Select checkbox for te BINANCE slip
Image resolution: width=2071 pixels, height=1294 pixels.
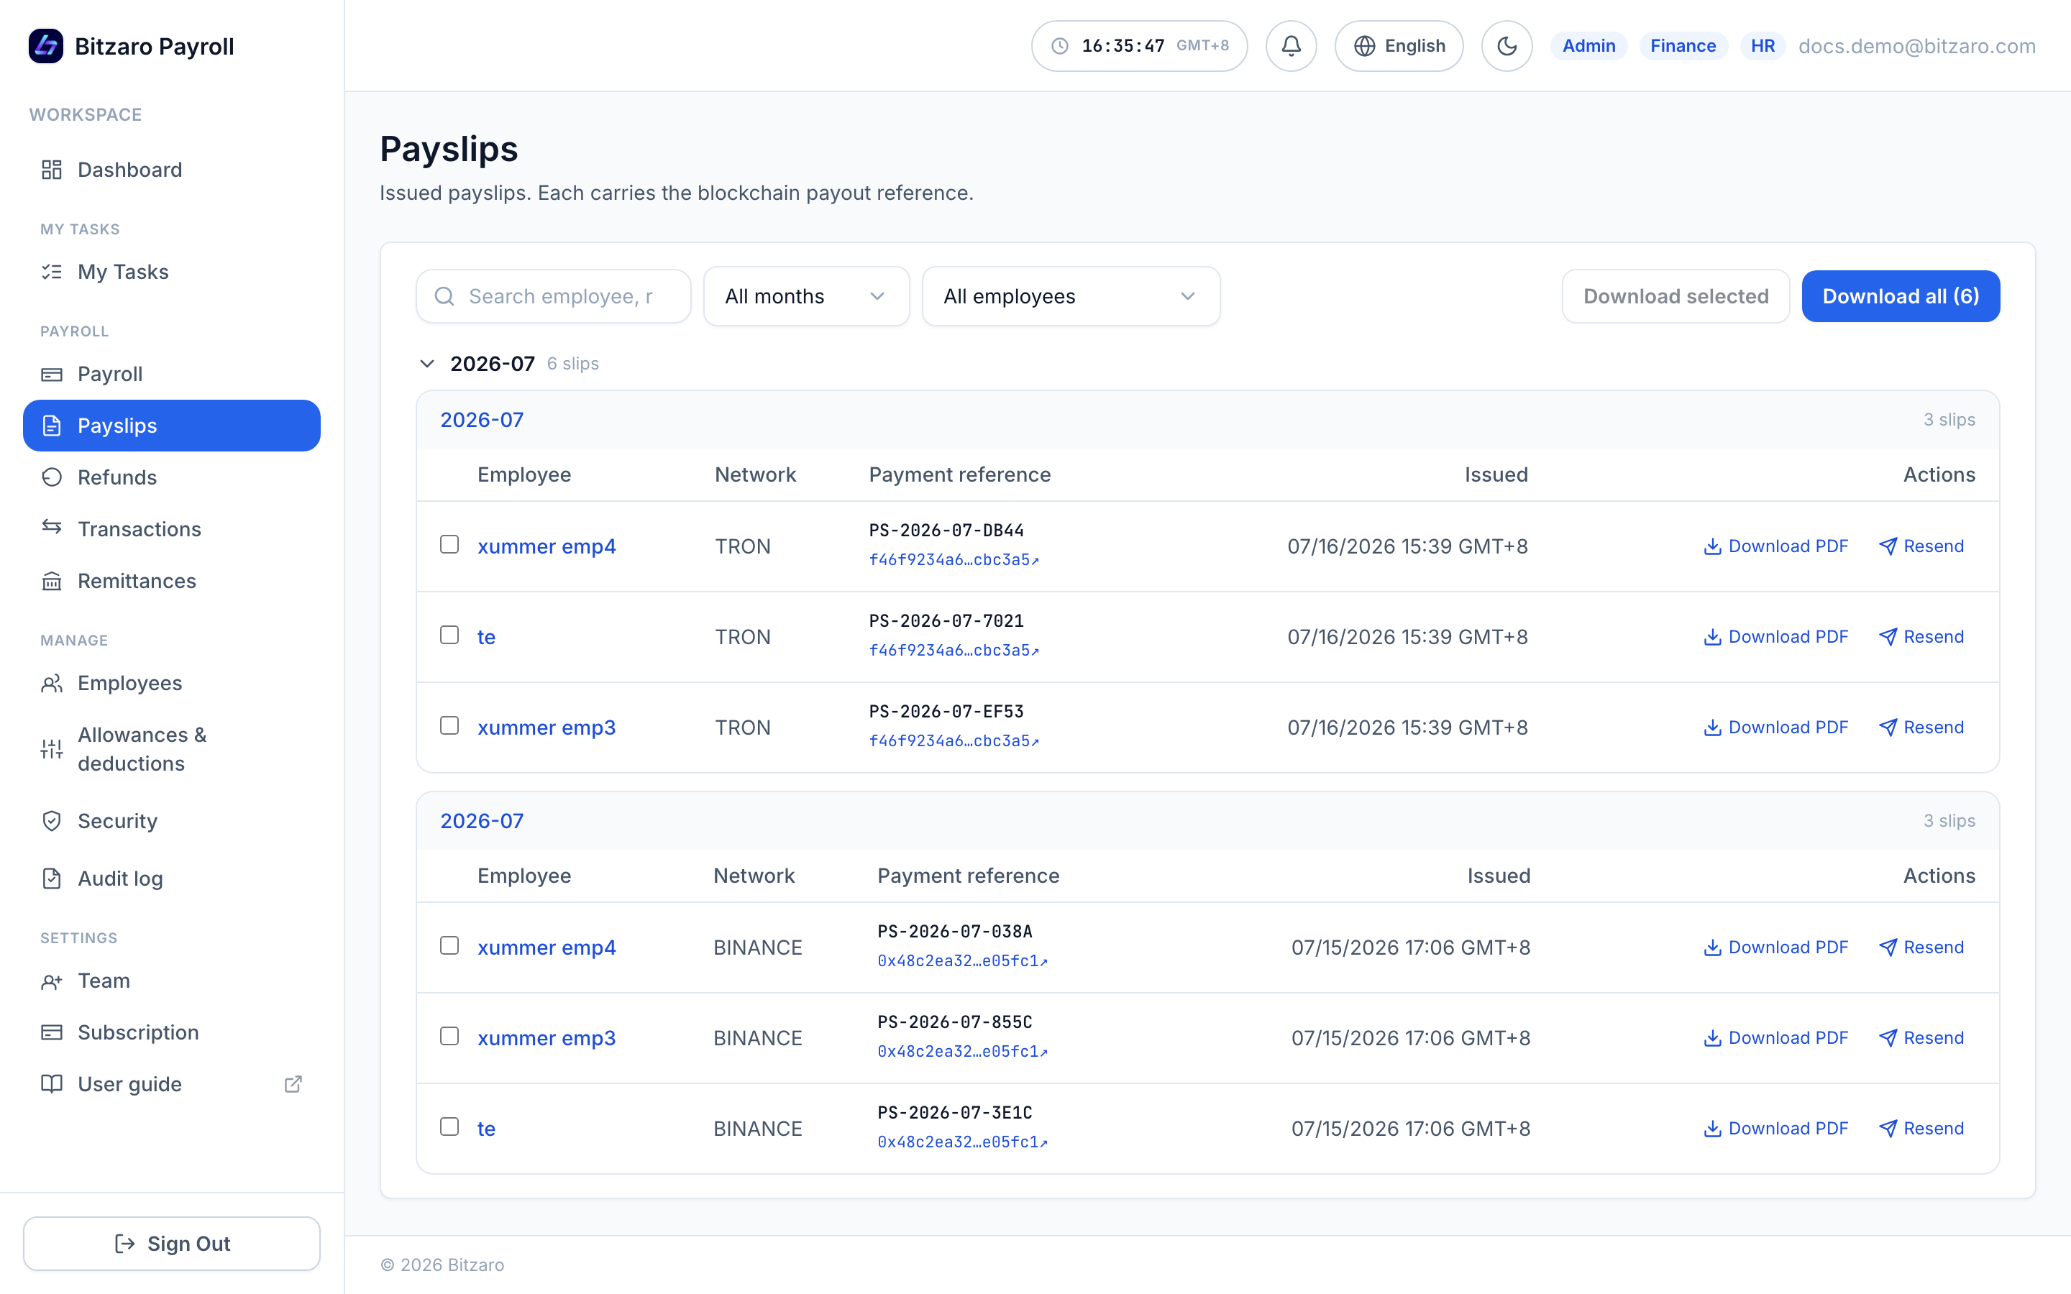point(449,1127)
